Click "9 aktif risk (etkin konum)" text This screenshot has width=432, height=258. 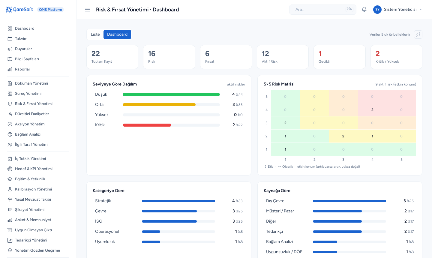[396, 84]
